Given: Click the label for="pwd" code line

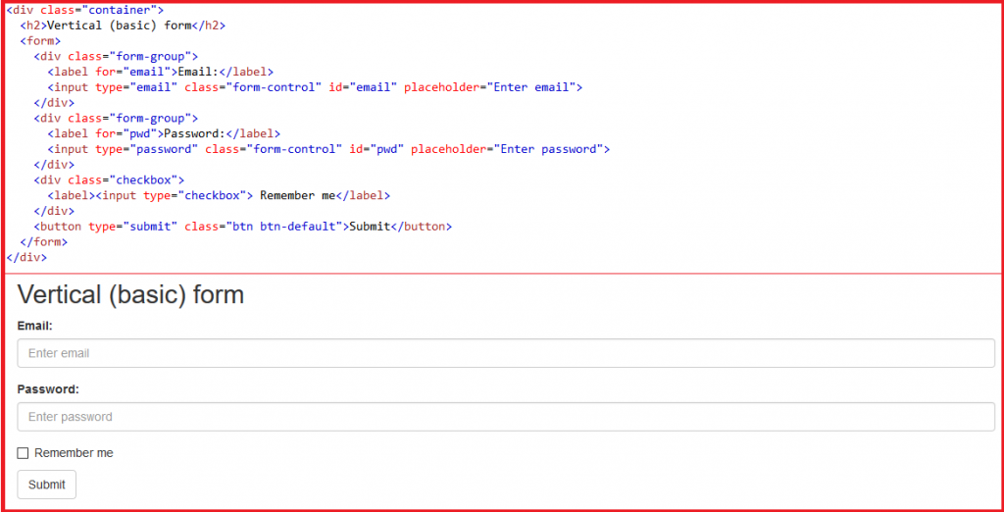Looking at the screenshot, I should click(x=164, y=134).
